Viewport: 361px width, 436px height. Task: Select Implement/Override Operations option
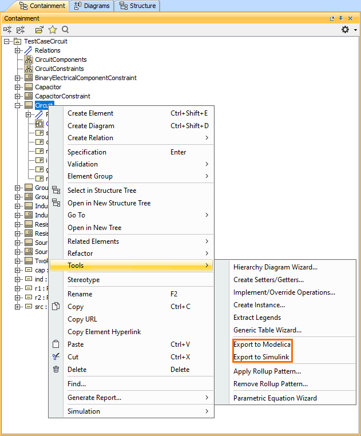coord(285,292)
